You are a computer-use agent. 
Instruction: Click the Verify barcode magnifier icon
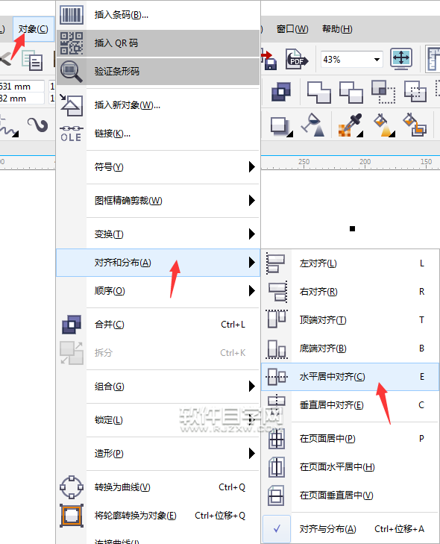coord(71,72)
